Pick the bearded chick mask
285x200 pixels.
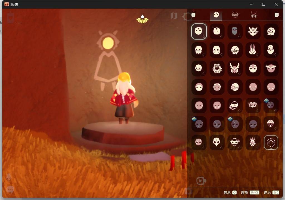[x=271, y=50]
